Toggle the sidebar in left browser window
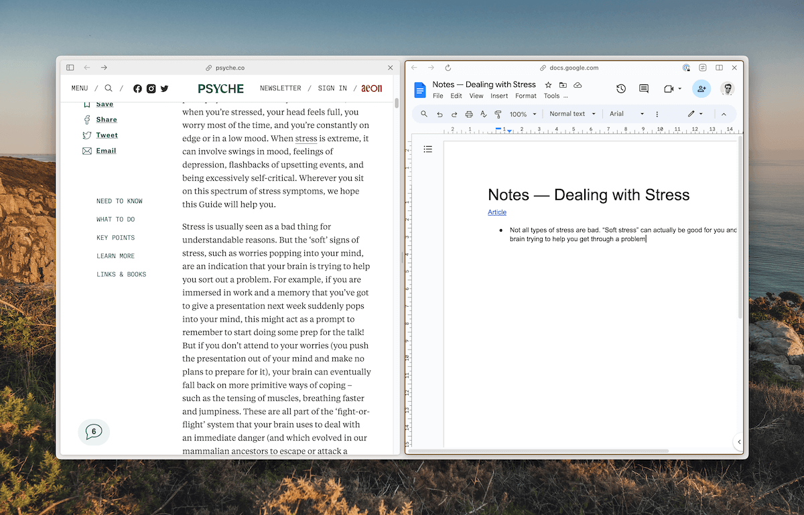This screenshot has width=804, height=515. (70, 68)
